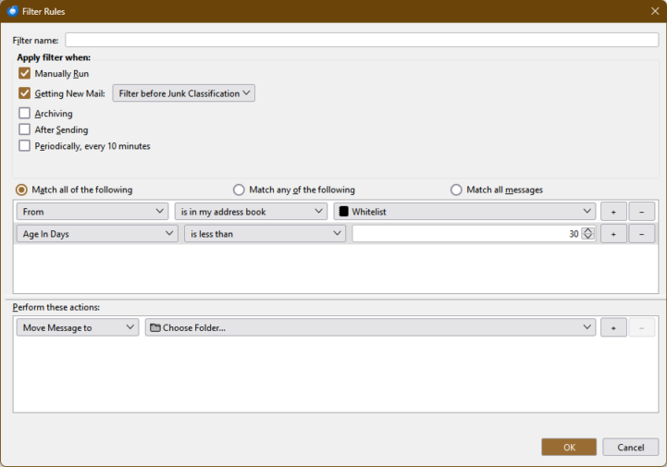The image size is (667, 467).
Task: Select Match all of the following
Action: tap(21, 190)
